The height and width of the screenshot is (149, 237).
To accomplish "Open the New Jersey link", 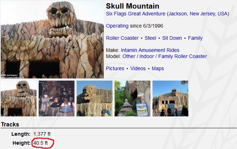I will point(202,14).
